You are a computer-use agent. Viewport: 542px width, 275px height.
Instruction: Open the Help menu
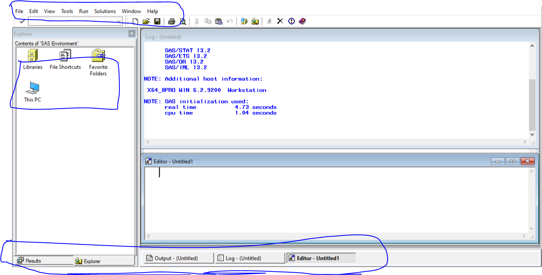click(x=152, y=11)
